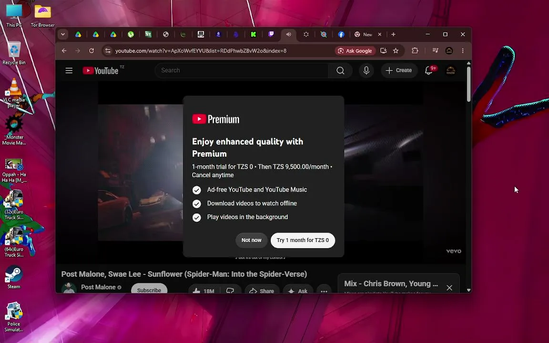This screenshot has height=343, width=549.
Task: Open Post Malone channel name link
Action: [x=98, y=287]
